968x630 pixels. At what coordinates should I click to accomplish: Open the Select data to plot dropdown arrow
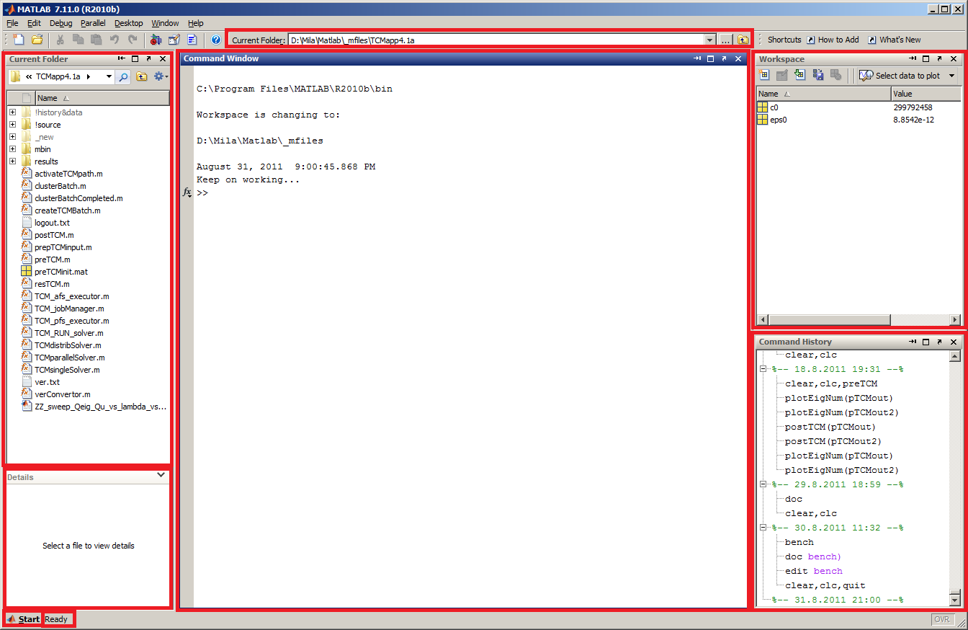pos(951,76)
